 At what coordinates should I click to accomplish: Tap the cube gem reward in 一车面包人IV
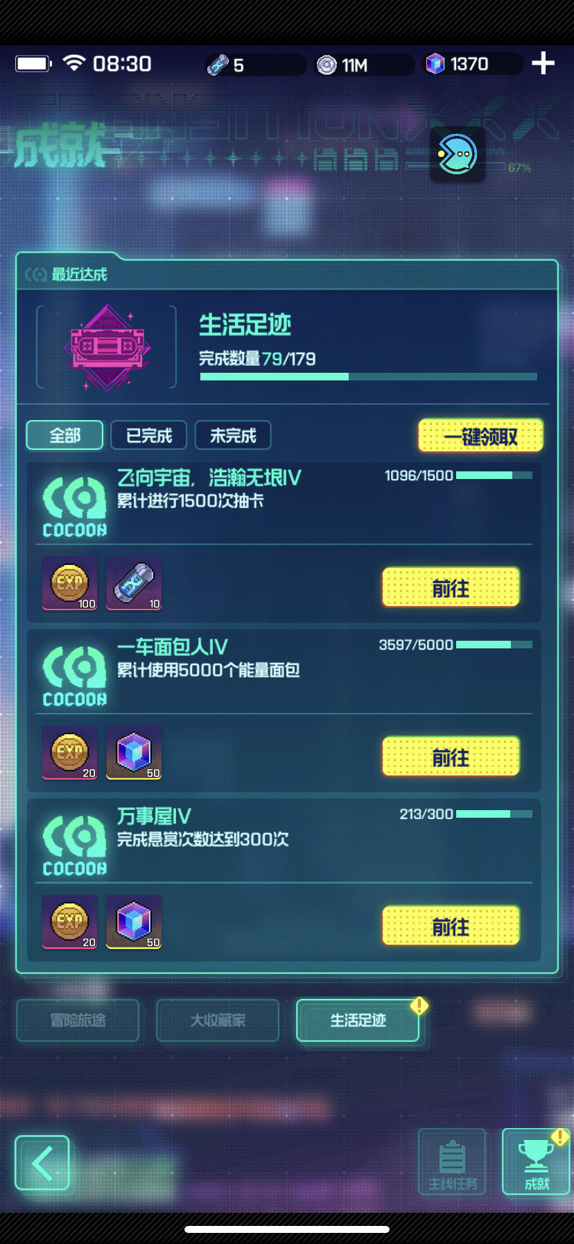point(134,753)
